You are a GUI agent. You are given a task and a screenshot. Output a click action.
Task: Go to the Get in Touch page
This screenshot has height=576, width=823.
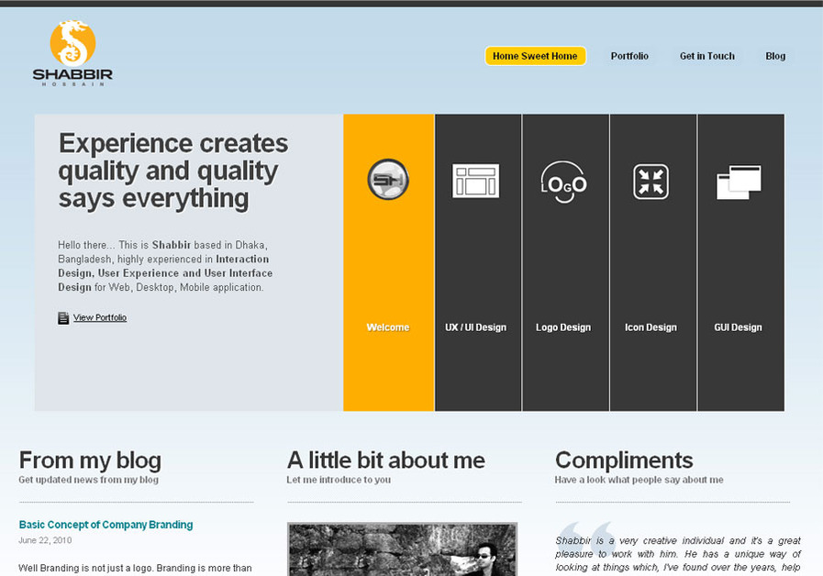click(706, 55)
